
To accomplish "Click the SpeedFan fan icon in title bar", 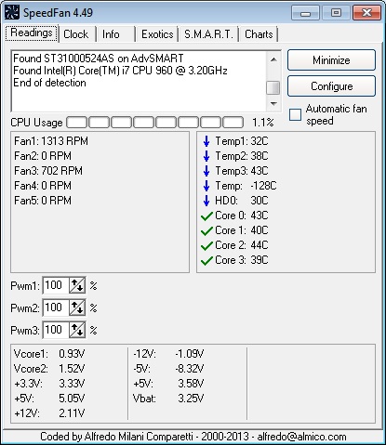I will [x=12, y=13].
